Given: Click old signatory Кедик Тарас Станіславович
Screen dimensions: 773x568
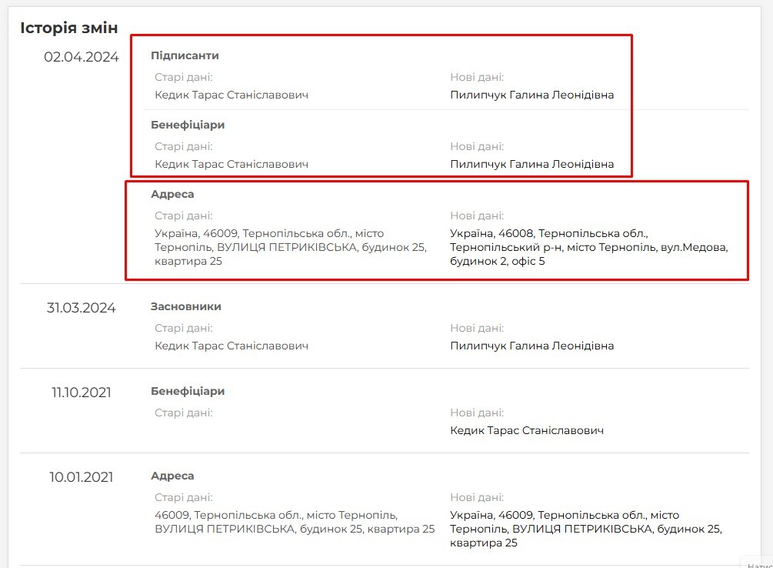Looking at the screenshot, I should point(232,95).
